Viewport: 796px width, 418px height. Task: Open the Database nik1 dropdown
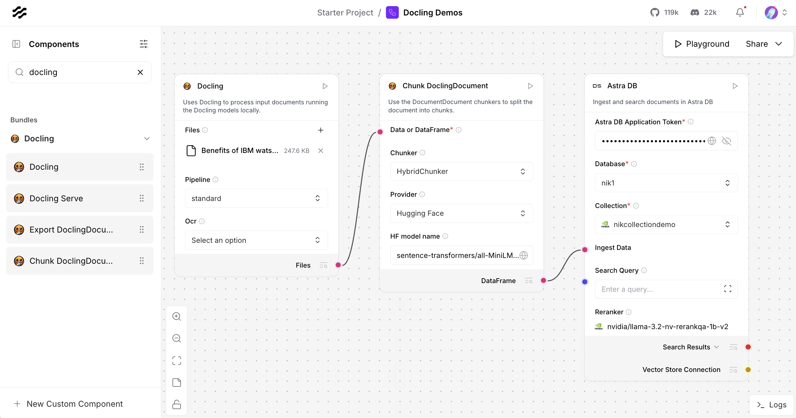click(666, 183)
